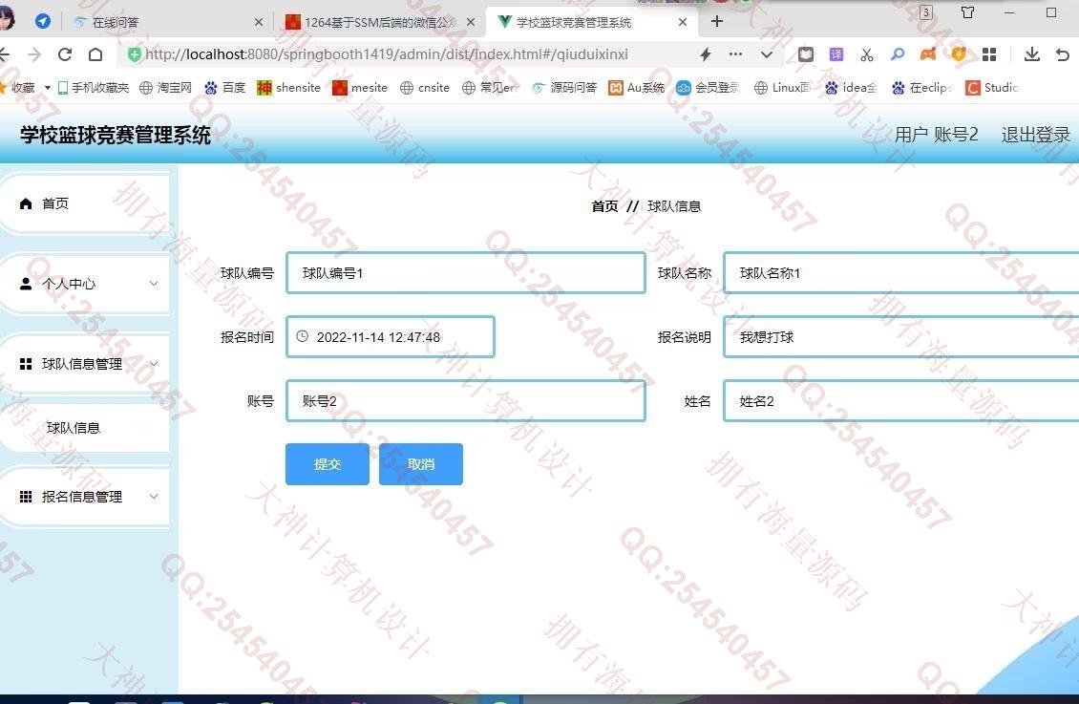Open the 百度 bookmark
This screenshot has height=704, width=1079.
tap(225, 87)
